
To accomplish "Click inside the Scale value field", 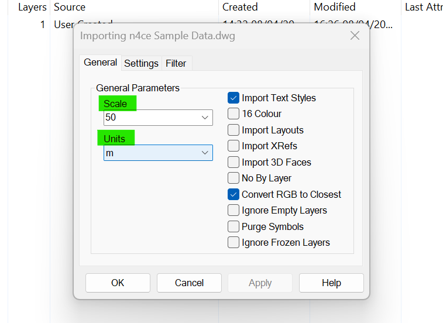I will click(152, 118).
